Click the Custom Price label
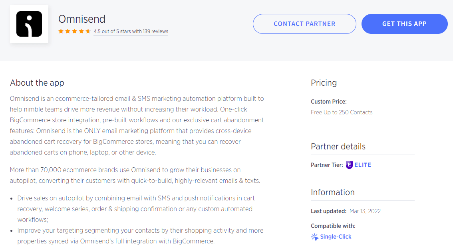 coord(329,102)
